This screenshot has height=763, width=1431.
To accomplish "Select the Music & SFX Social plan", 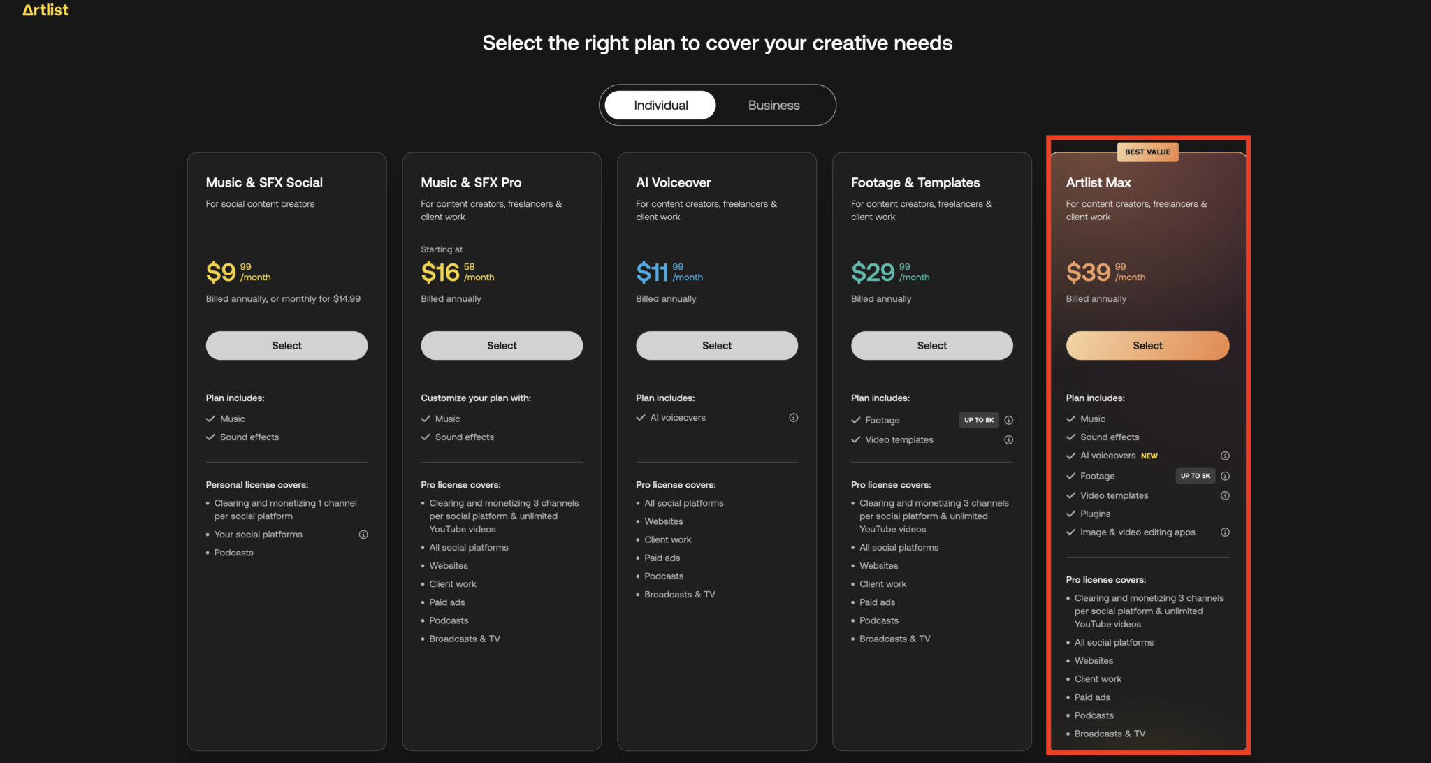I will click(286, 346).
